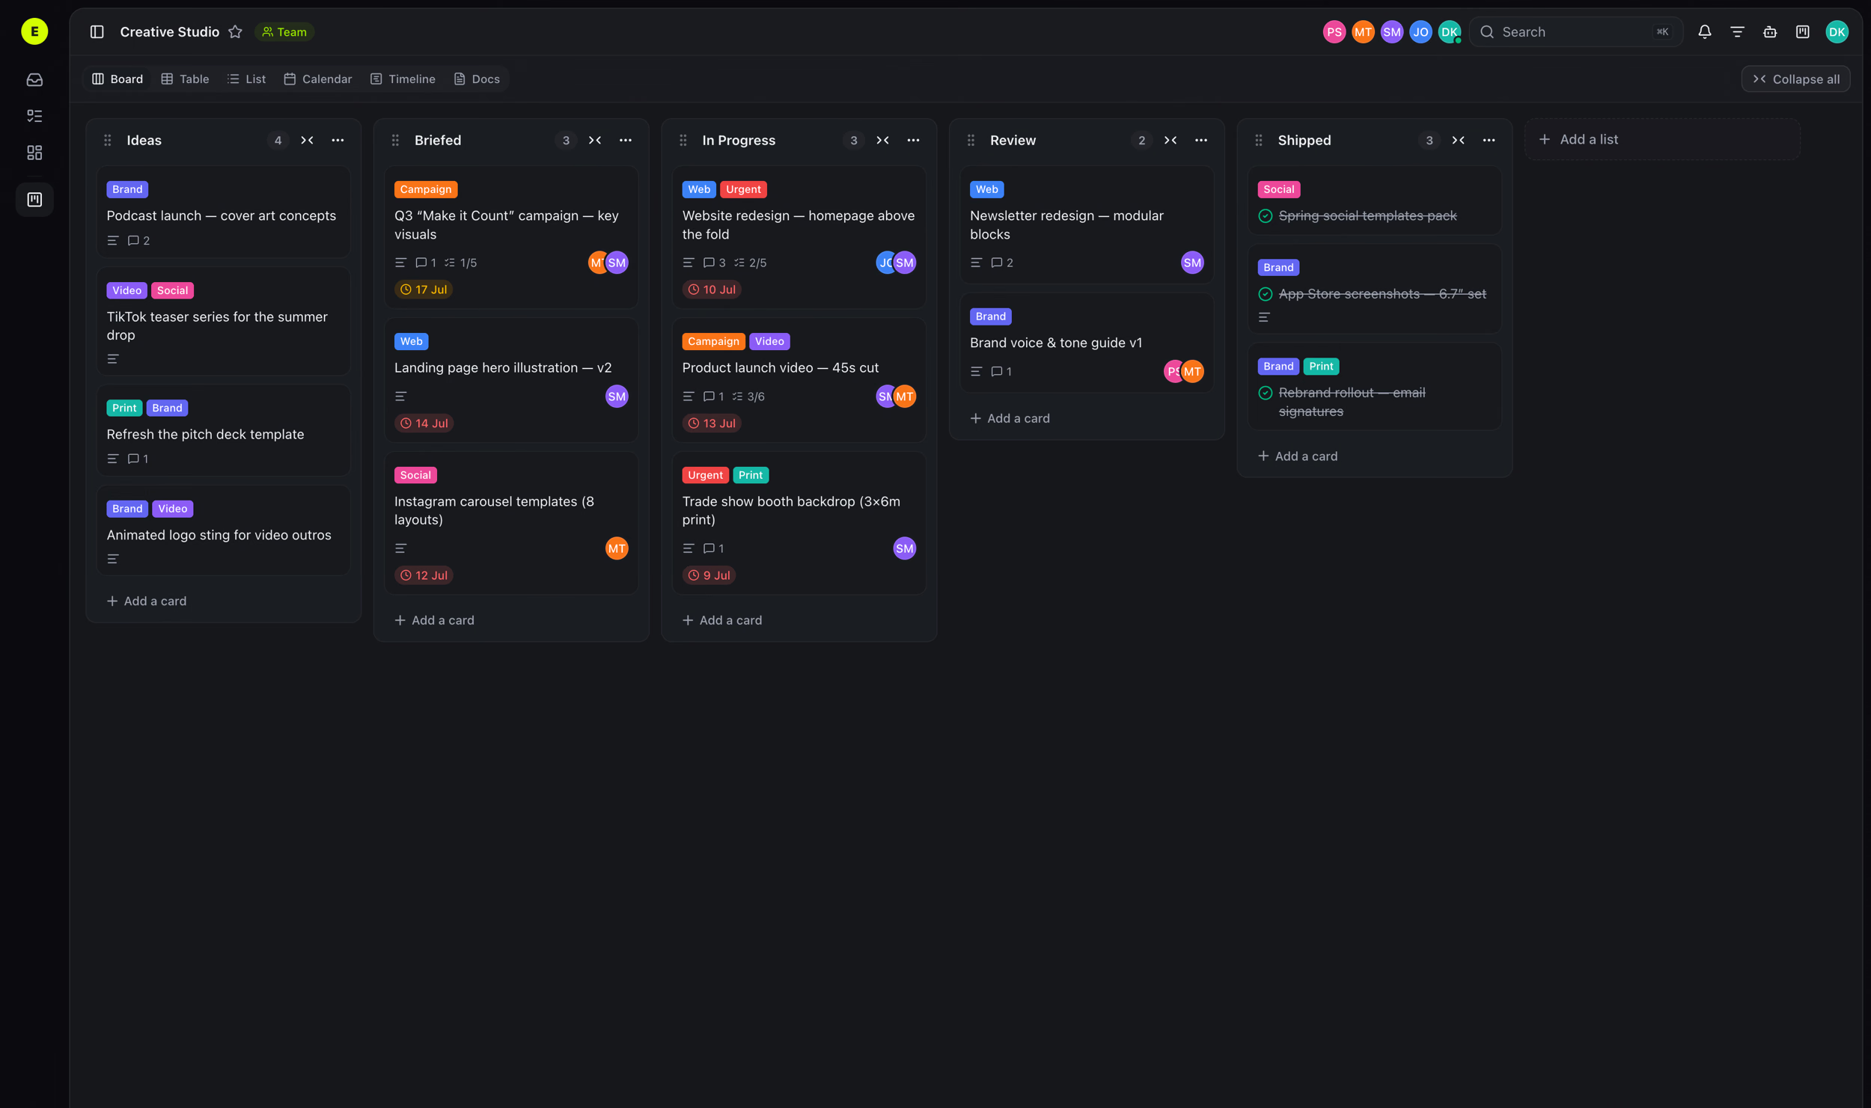Open the In Progress list options menu

tap(913, 141)
